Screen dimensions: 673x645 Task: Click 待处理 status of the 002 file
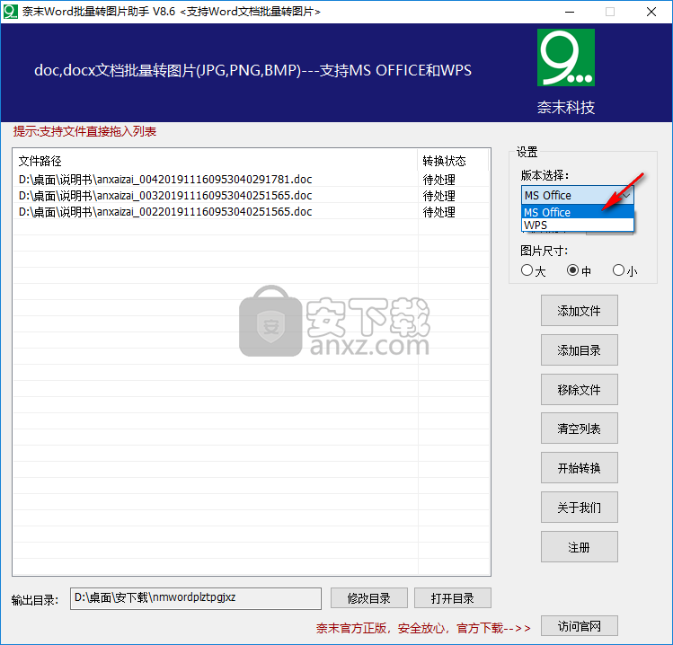tap(438, 212)
